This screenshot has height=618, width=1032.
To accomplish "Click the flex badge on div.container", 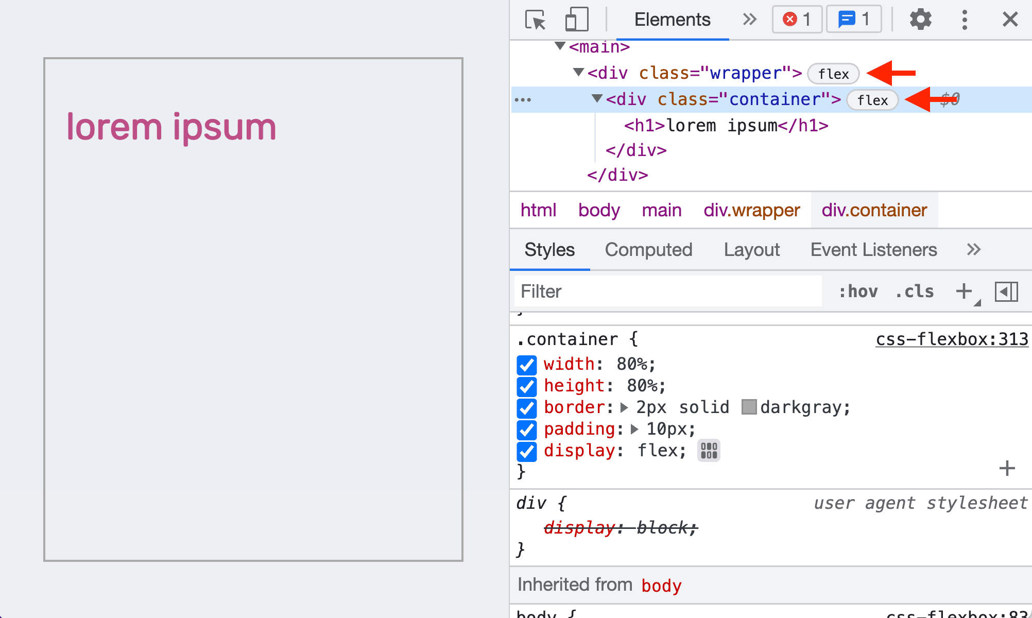I will coord(872,99).
